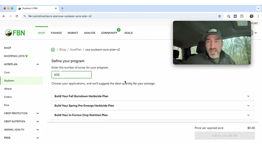The image size is (262, 147).
Task: Reload the page
Action: point(17,16)
